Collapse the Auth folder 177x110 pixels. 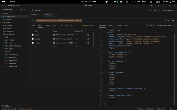[x=4, y=37]
